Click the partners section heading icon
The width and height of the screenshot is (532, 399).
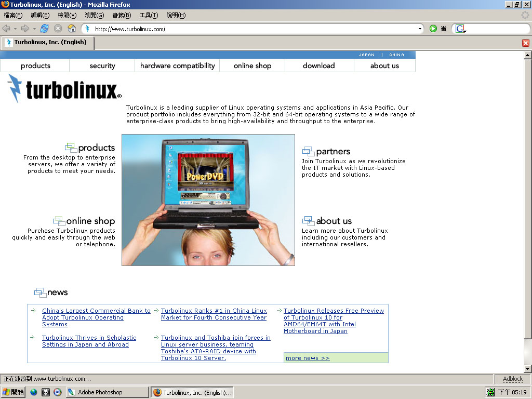tap(308, 151)
